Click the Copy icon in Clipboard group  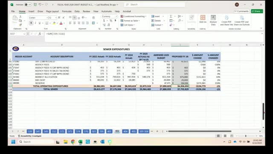pos(20,21)
